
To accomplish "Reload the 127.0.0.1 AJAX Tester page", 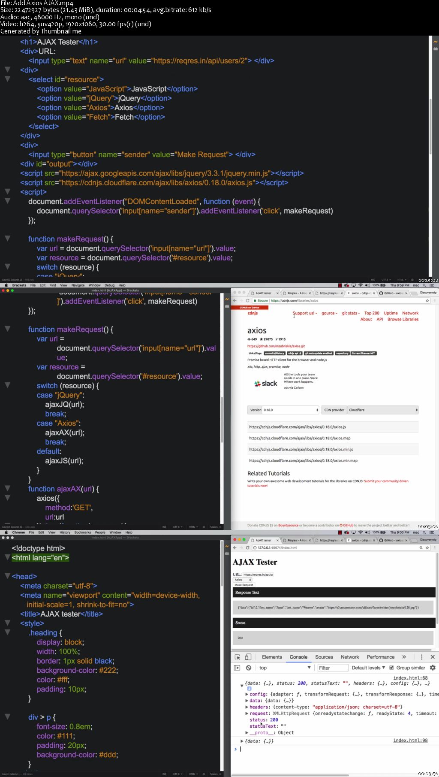I will pos(247,547).
